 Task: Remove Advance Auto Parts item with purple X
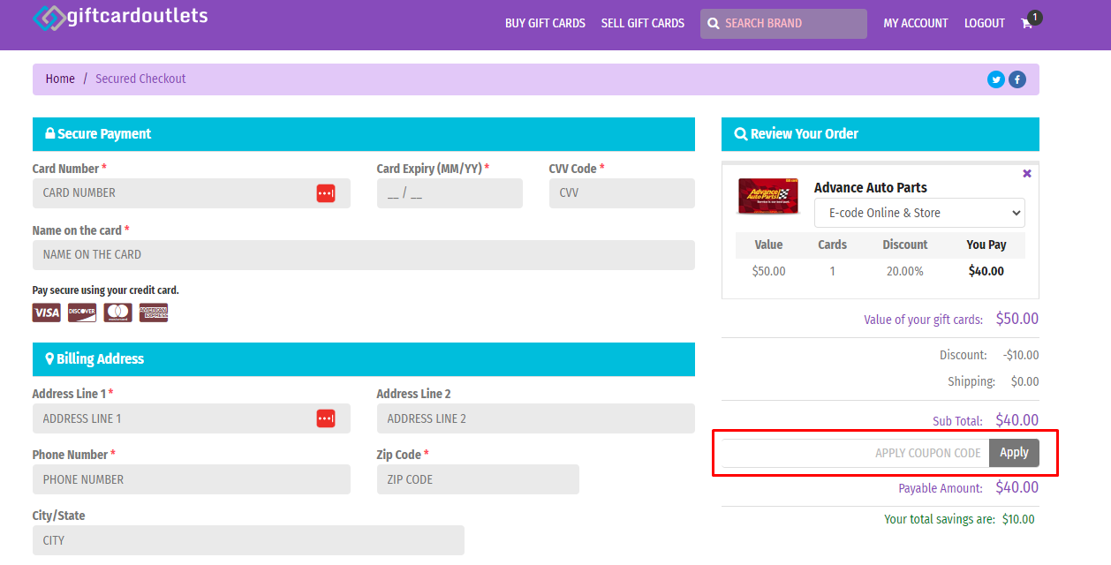(1027, 173)
